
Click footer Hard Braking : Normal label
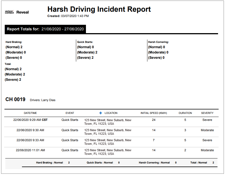click(50, 163)
